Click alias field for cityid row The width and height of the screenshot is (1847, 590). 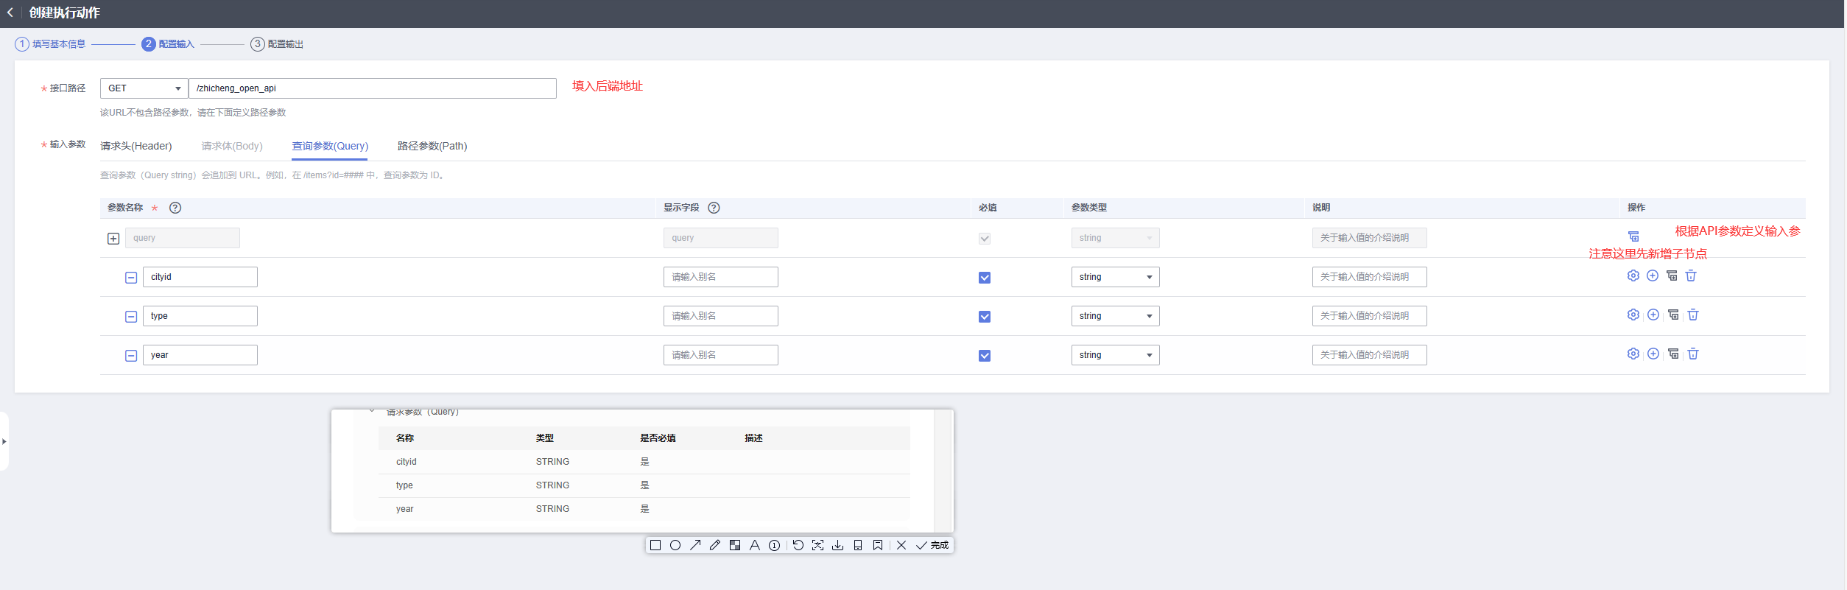click(x=721, y=277)
